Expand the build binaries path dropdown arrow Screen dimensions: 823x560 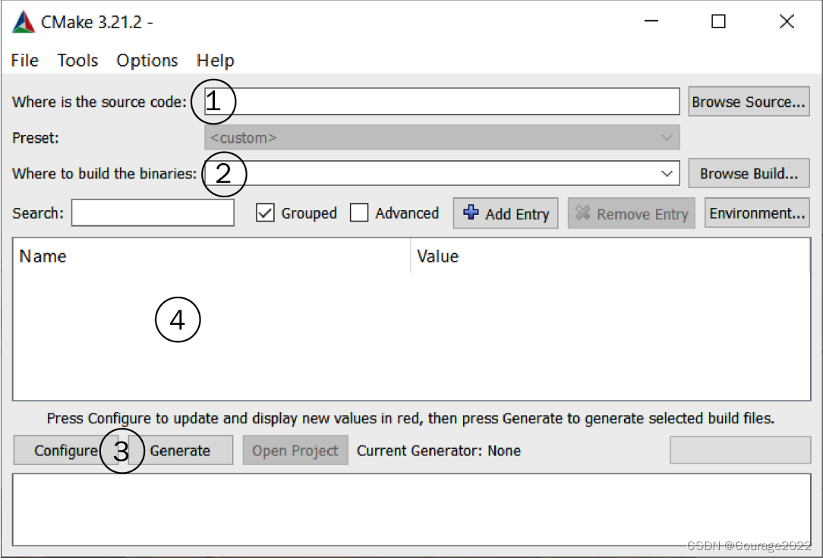[667, 174]
